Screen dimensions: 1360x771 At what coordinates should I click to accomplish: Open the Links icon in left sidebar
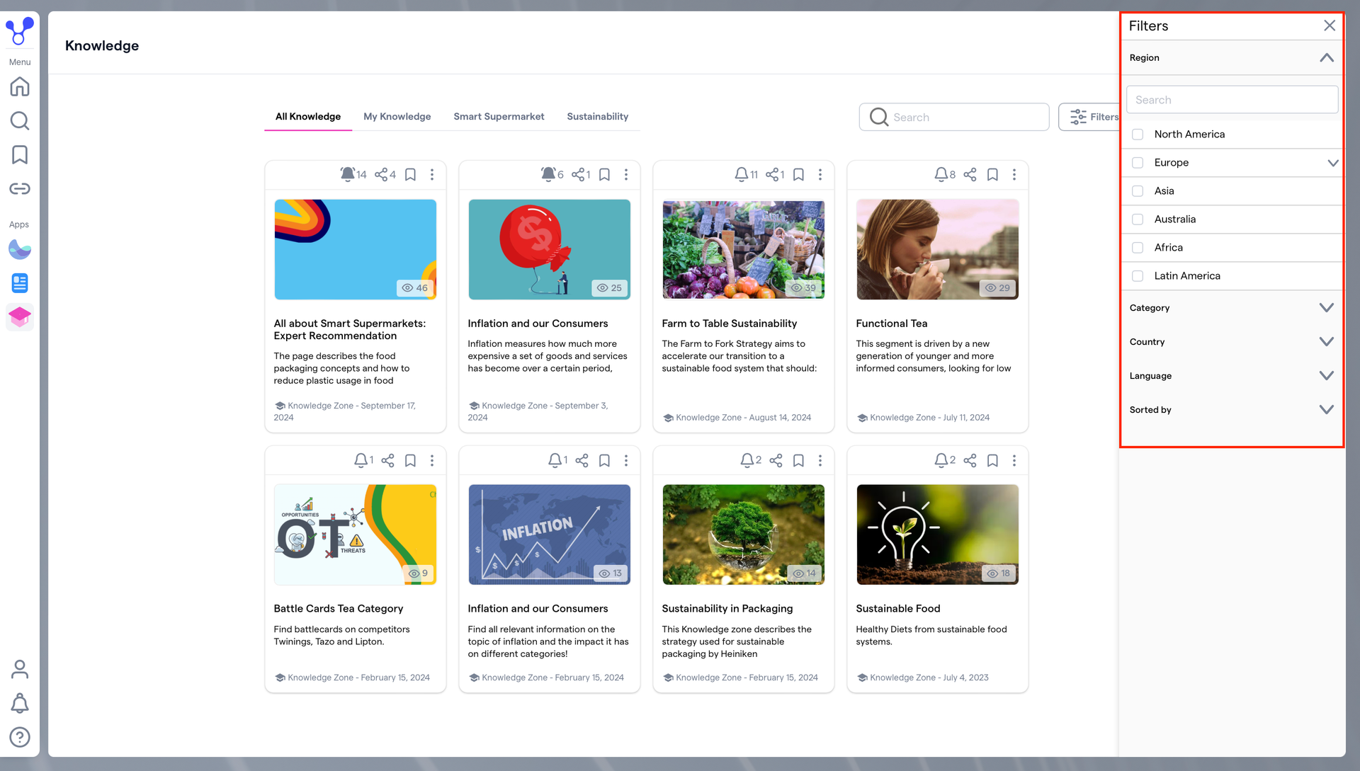pos(20,188)
